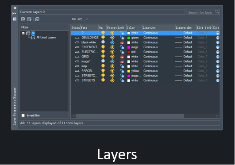Click the red color swatch of ELECTRIC layer
Image resolution: width=235 pixels, height=165 pixels.
click(x=129, y=52)
